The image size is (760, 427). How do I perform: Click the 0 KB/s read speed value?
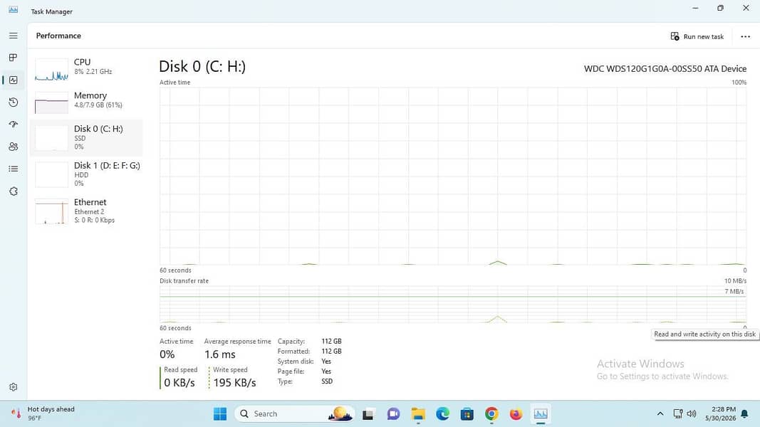tap(179, 382)
